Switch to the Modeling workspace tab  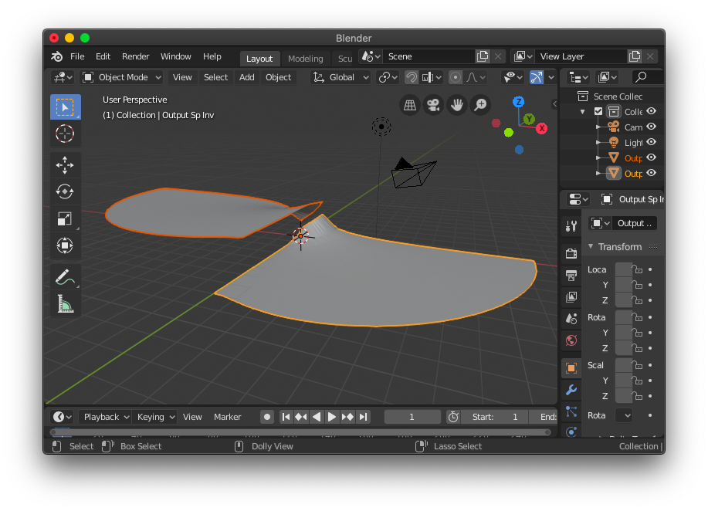tap(305, 58)
